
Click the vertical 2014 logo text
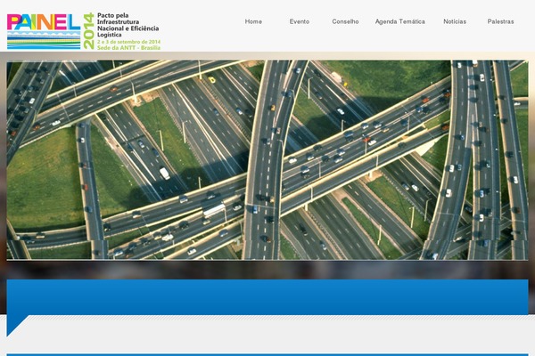[87, 32]
